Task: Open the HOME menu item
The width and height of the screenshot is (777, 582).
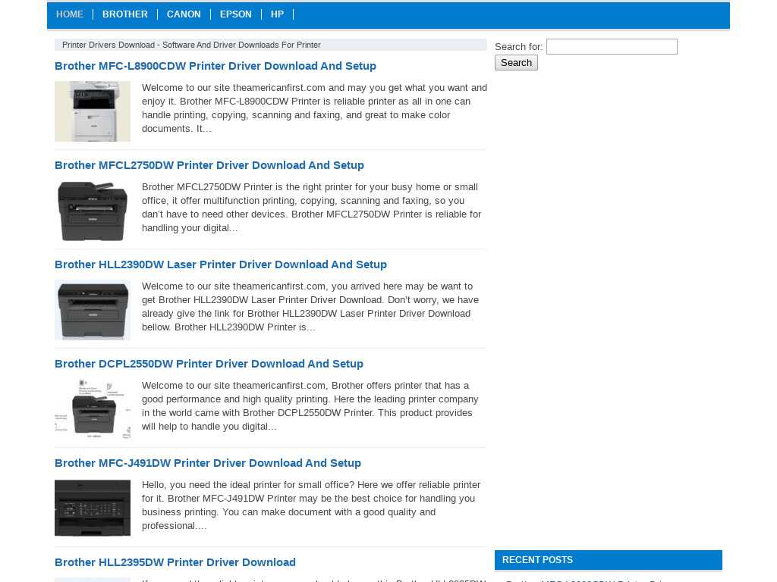Action: 69,14
